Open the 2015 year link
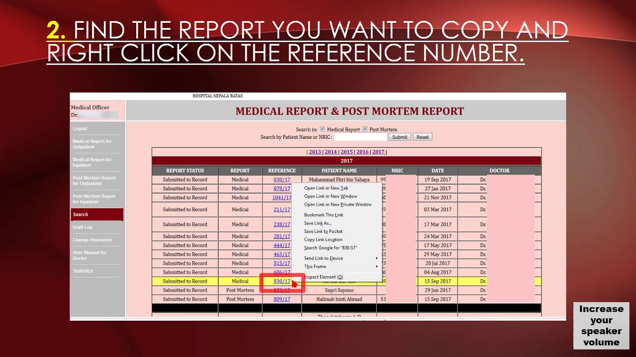The image size is (636, 357). (347, 152)
